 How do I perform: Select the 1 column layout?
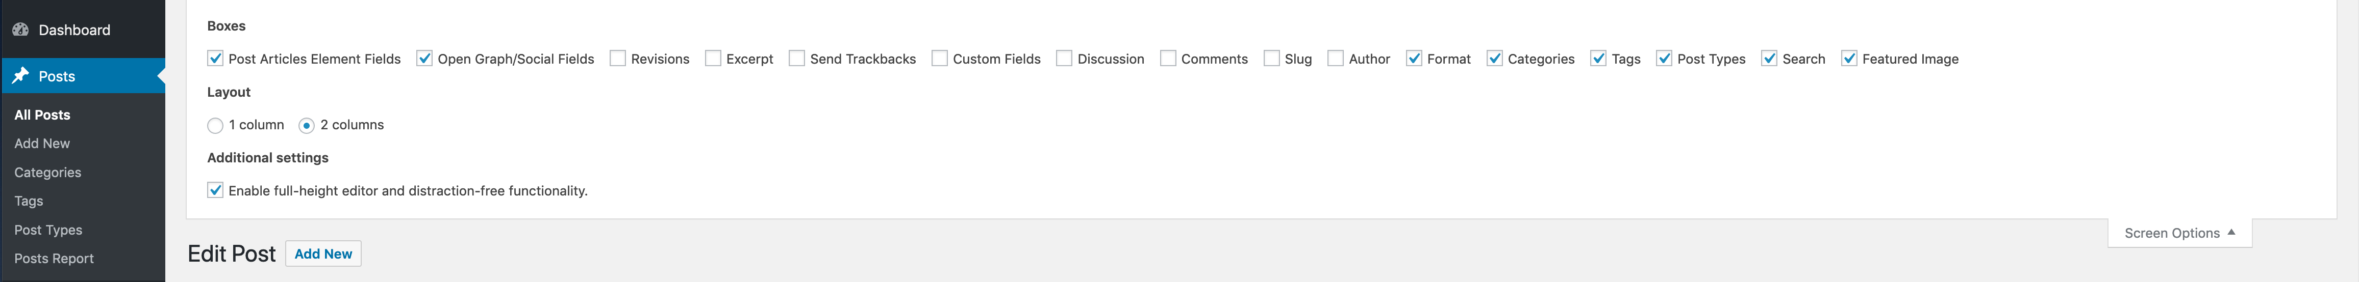pyautogui.click(x=215, y=125)
